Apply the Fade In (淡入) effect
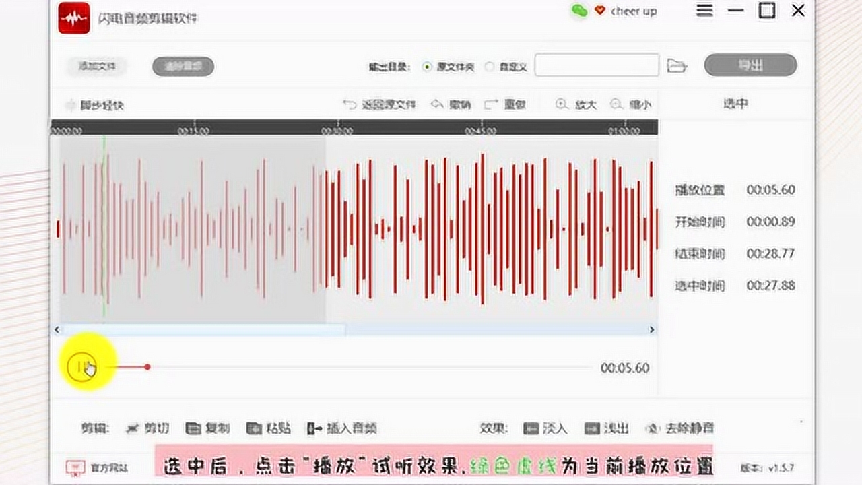862x485 pixels. [545, 428]
